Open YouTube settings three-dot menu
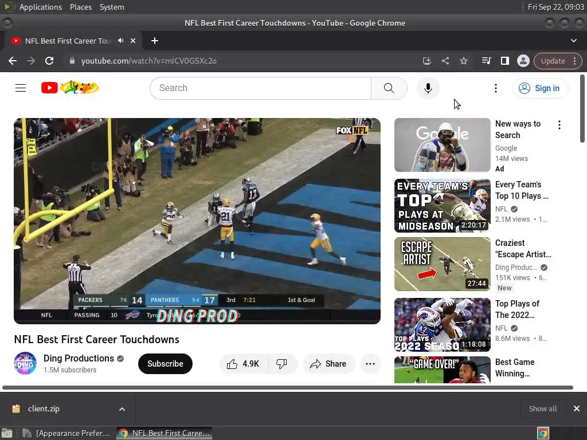Viewport: 587px width, 440px height. 496,88
